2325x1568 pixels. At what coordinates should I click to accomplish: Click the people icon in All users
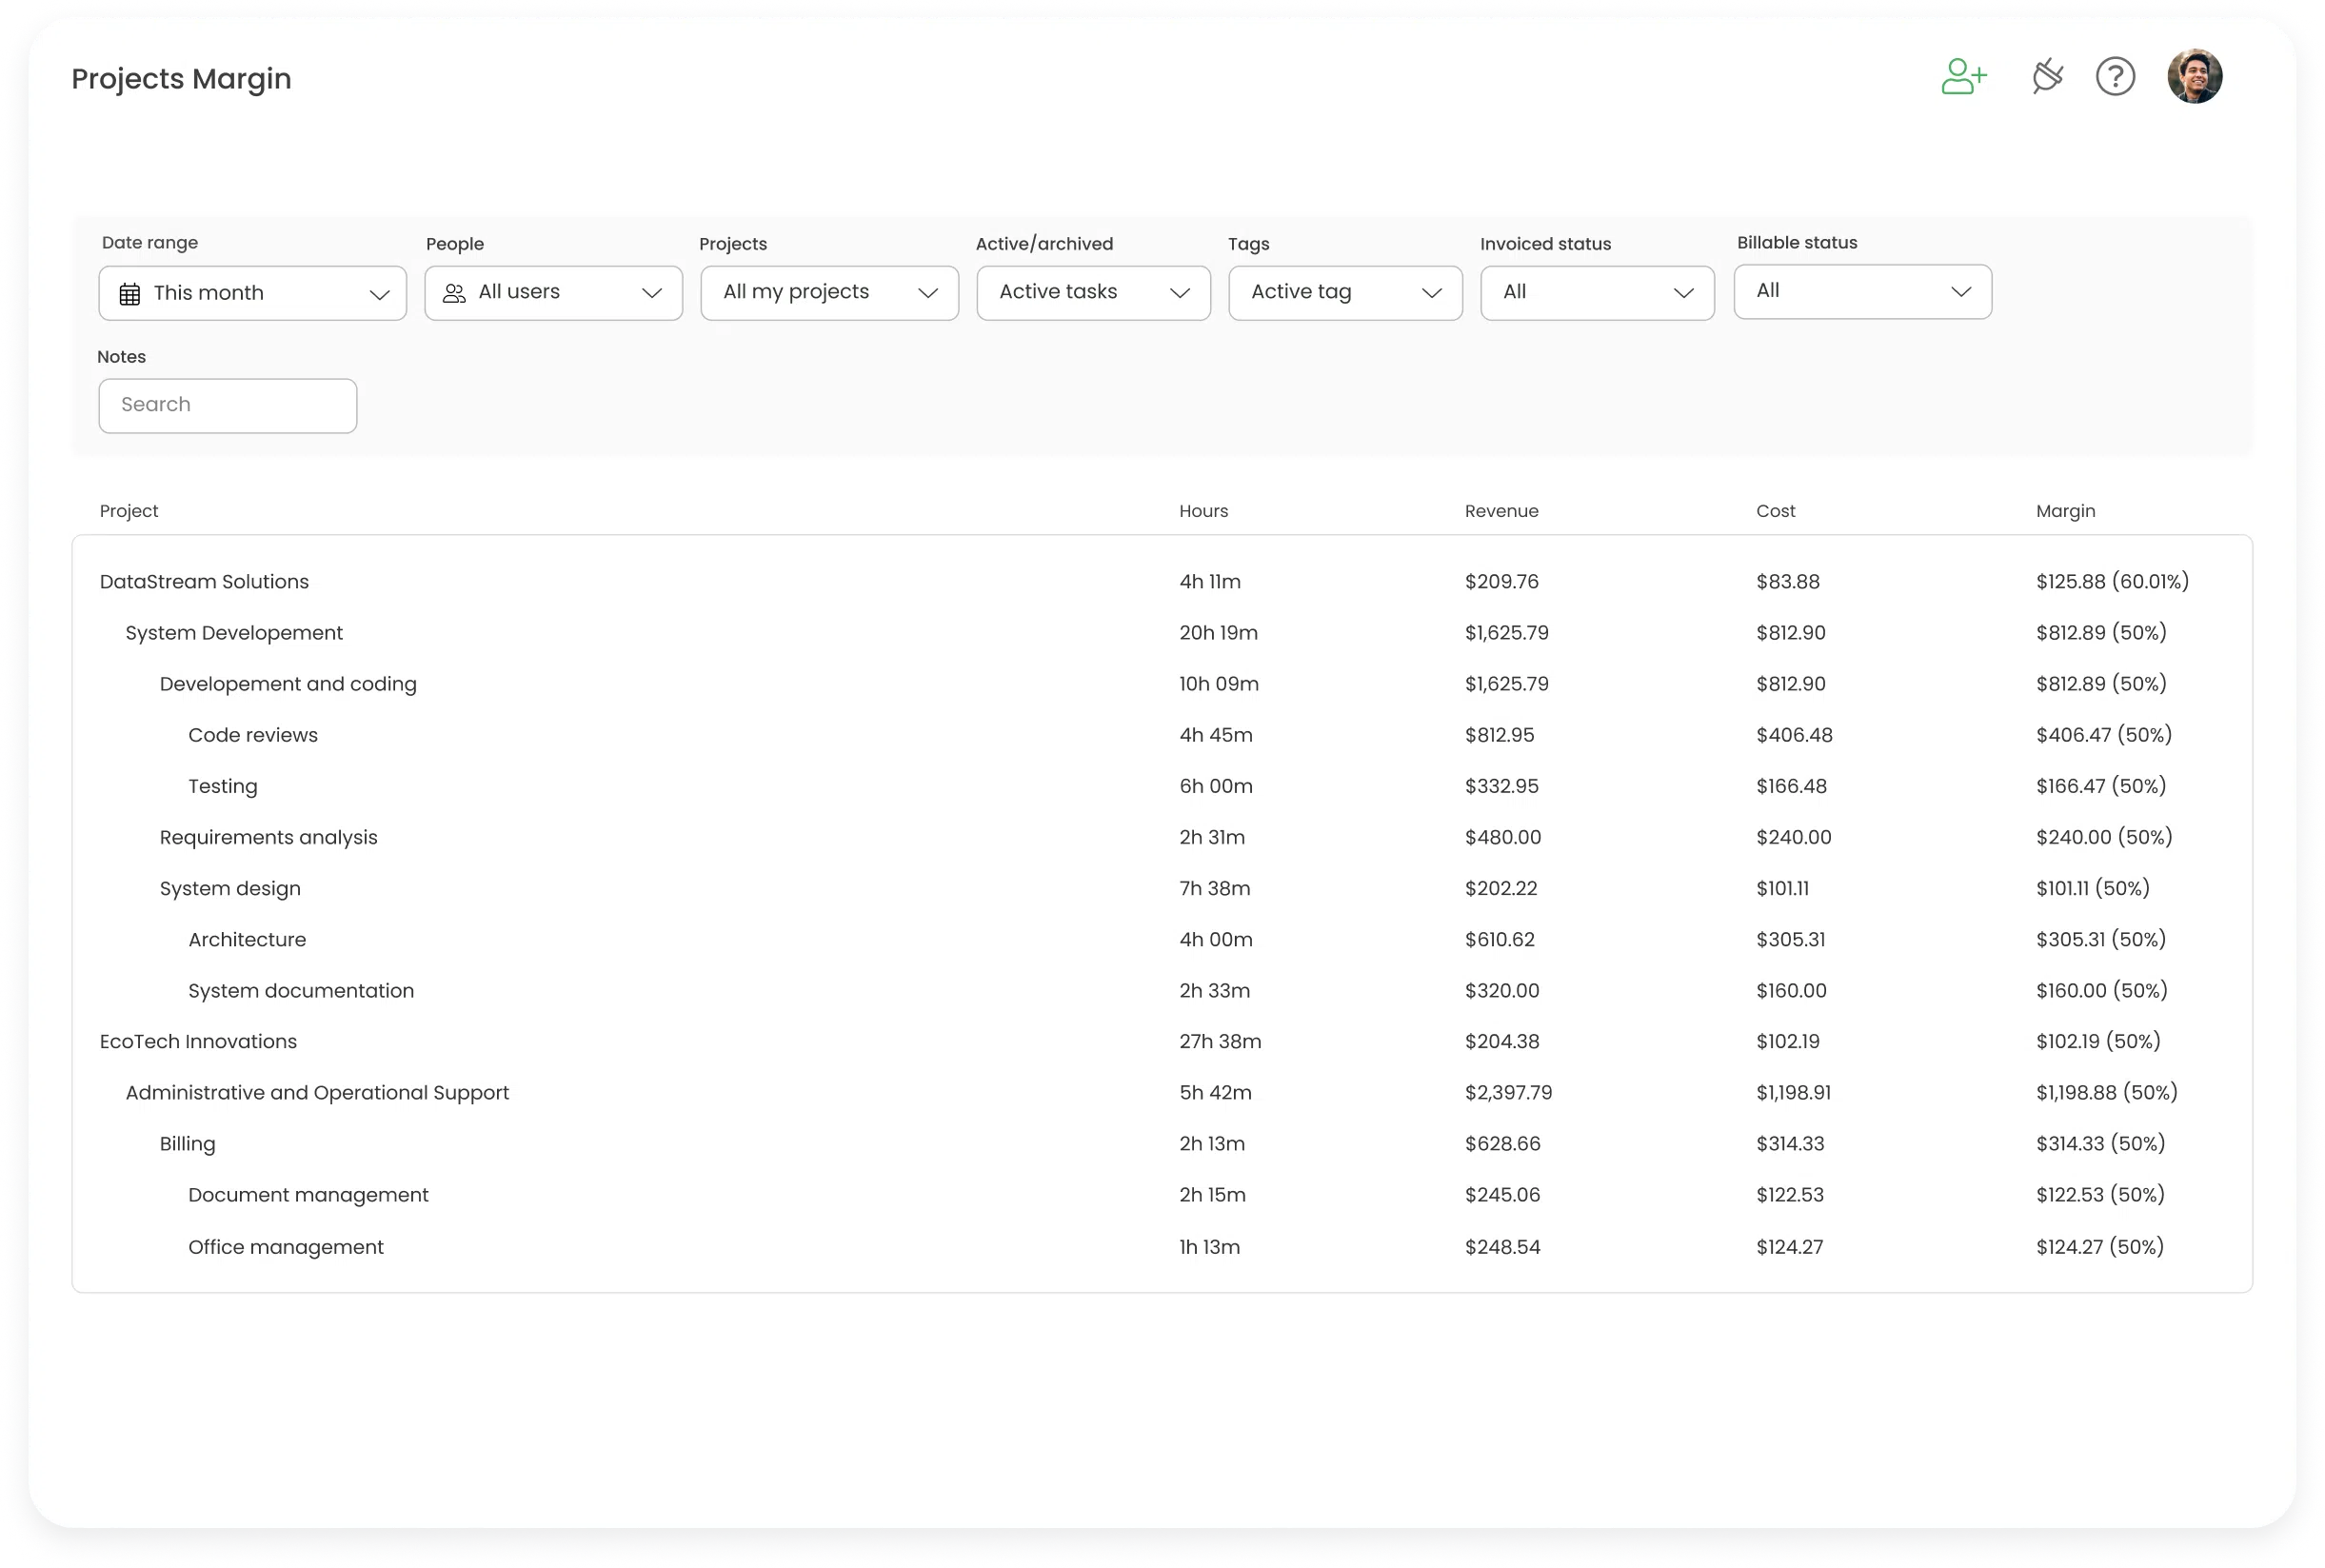point(454,293)
